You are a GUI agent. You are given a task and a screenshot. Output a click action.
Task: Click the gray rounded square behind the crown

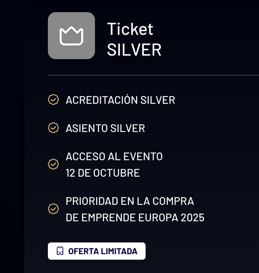click(x=71, y=36)
